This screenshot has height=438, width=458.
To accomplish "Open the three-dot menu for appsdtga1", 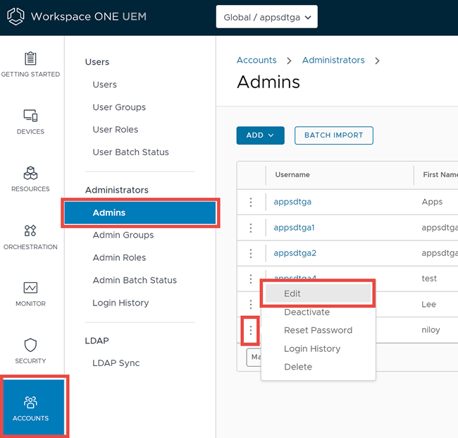I will (251, 228).
